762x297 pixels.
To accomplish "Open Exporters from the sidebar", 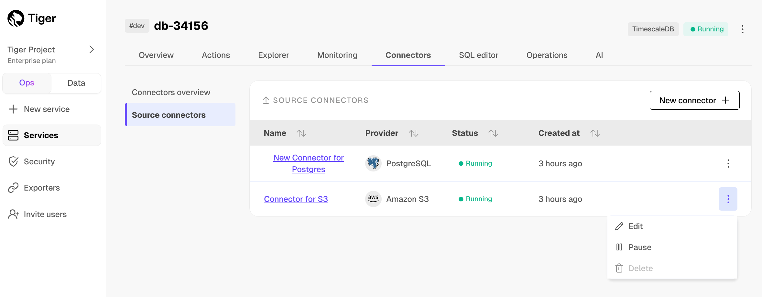I will 42,188.
